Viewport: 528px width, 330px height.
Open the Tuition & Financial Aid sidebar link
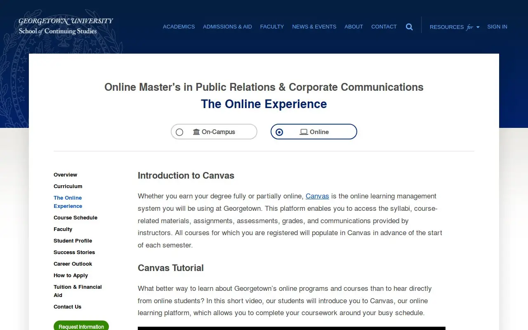tap(78, 291)
